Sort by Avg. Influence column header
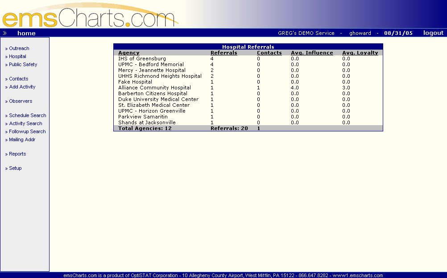 click(x=312, y=53)
